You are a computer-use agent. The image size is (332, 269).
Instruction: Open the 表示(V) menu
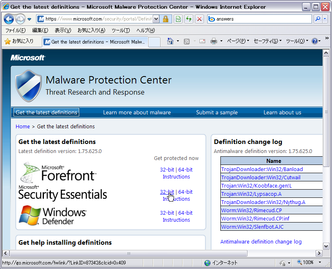tap(63, 30)
